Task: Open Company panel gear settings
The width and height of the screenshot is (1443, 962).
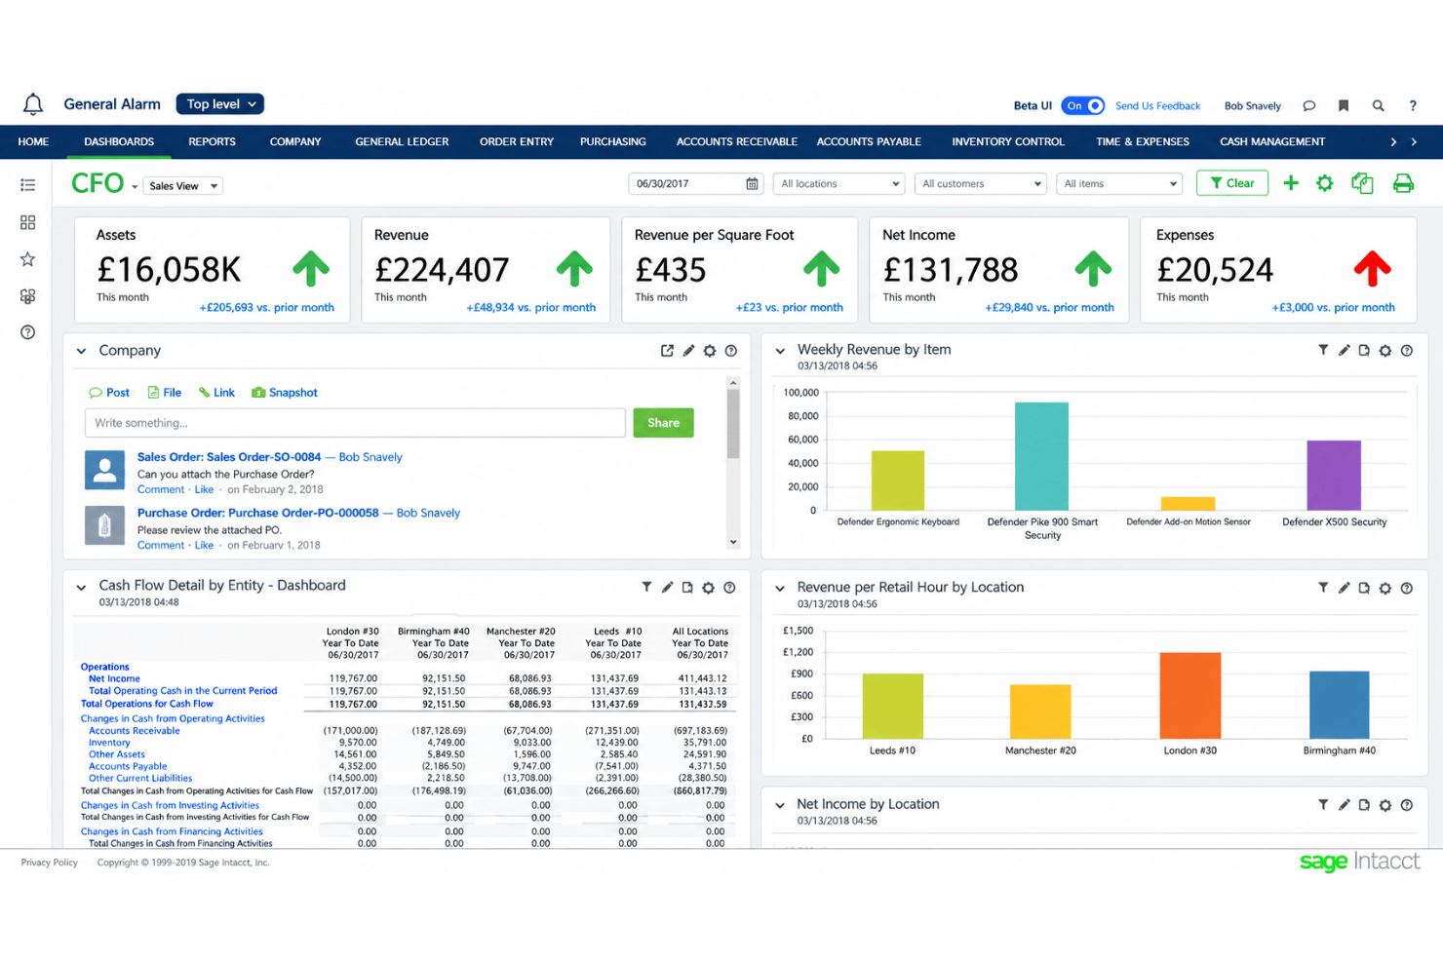Action: [710, 351]
